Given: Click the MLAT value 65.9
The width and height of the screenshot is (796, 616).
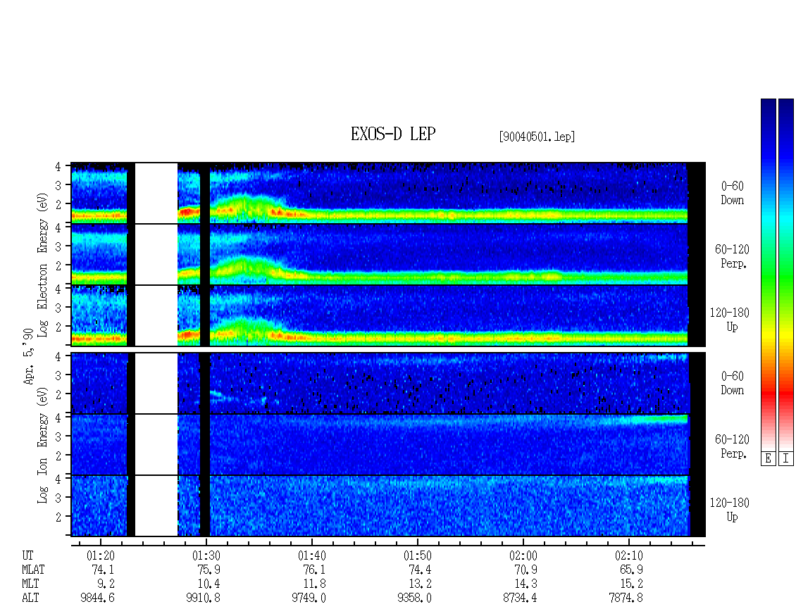Looking at the screenshot, I should pyautogui.click(x=632, y=570).
